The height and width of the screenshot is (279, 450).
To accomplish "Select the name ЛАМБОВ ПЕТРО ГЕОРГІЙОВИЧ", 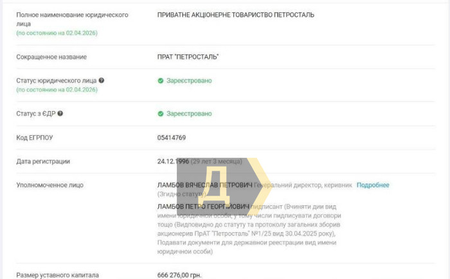I will (x=203, y=207).
